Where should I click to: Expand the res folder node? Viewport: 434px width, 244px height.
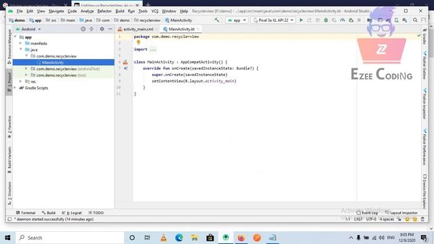[21, 81]
